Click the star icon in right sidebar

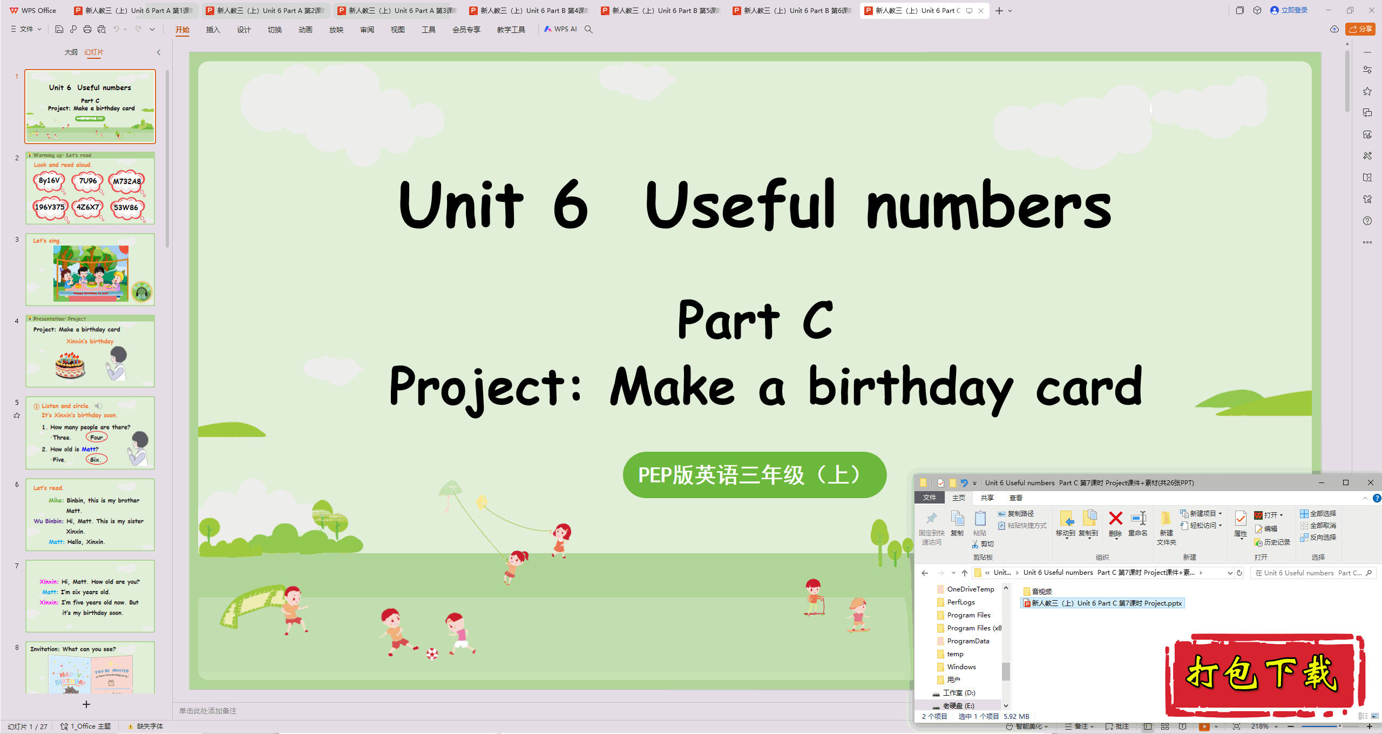(x=1367, y=91)
